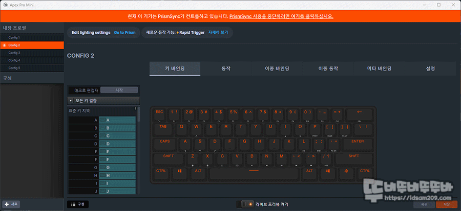The width and height of the screenshot is (461, 211).
Task: Click the 내장 프로필 sidebar header
Action: pyautogui.click(x=32, y=28)
